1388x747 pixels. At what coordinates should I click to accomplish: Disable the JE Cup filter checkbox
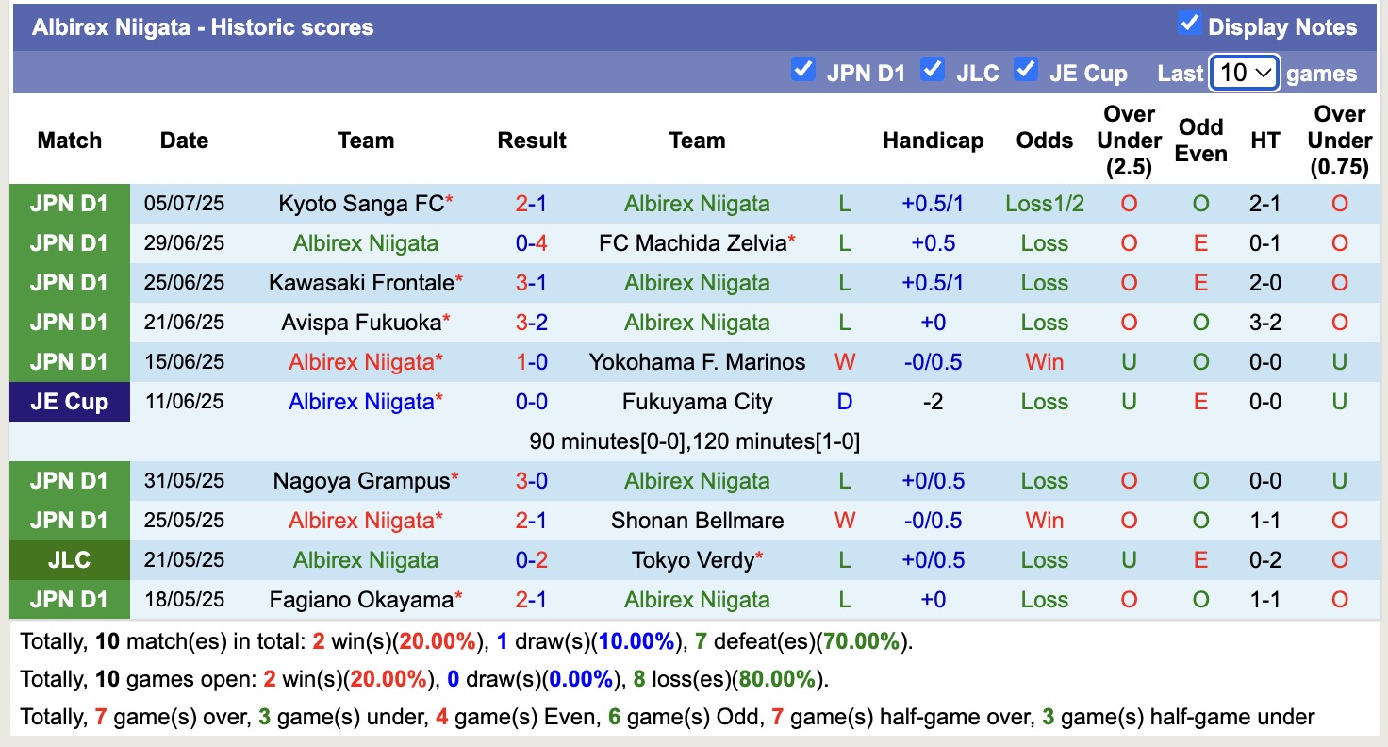tap(1026, 70)
